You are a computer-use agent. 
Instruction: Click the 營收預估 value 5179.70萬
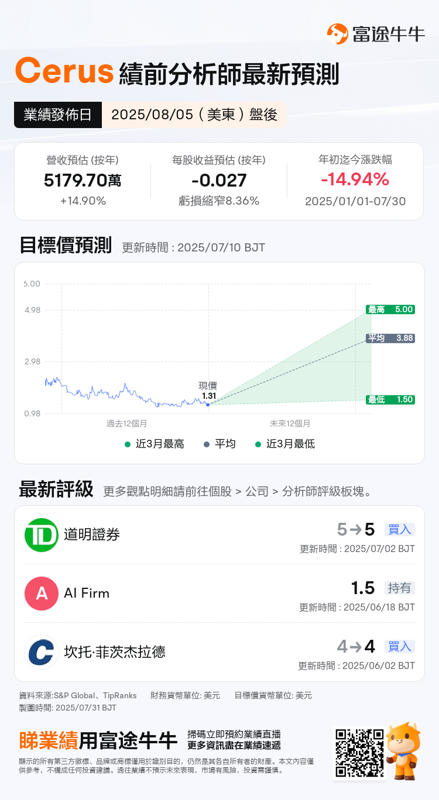(x=83, y=180)
